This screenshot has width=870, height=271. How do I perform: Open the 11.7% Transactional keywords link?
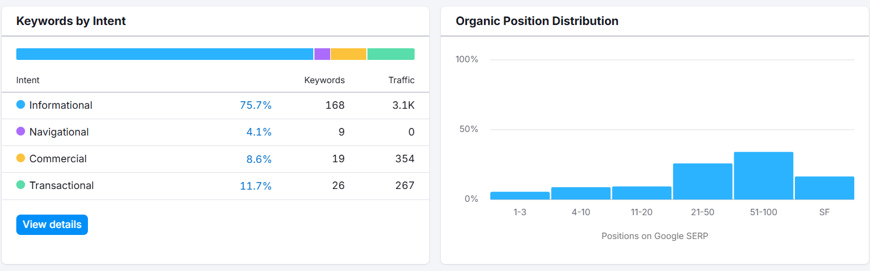pyautogui.click(x=256, y=186)
